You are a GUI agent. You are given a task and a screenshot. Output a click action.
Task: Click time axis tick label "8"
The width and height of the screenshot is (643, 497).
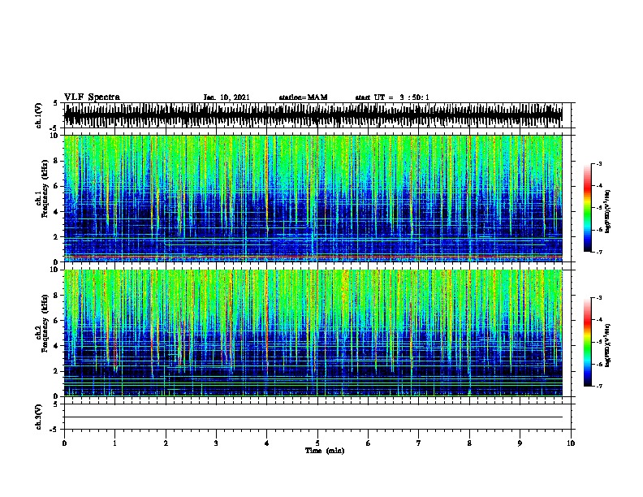click(469, 443)
